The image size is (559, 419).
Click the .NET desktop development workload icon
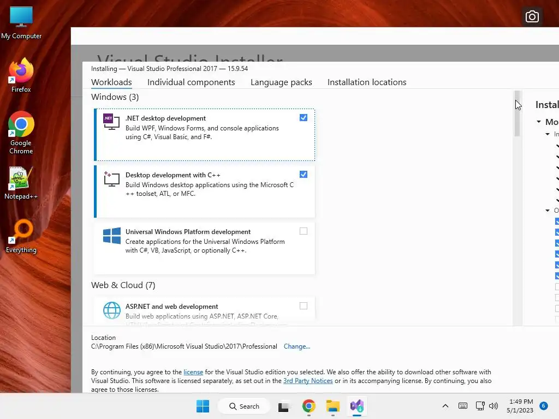pos(111,122)
